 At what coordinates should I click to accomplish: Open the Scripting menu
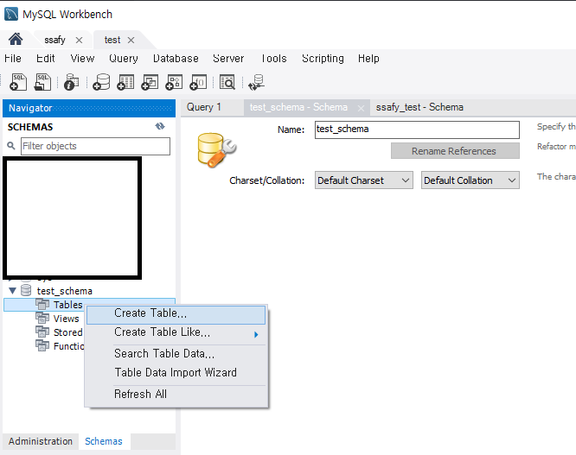click(323, 59)
